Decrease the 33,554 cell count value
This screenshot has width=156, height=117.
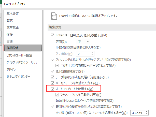click(x=146, y=114)
